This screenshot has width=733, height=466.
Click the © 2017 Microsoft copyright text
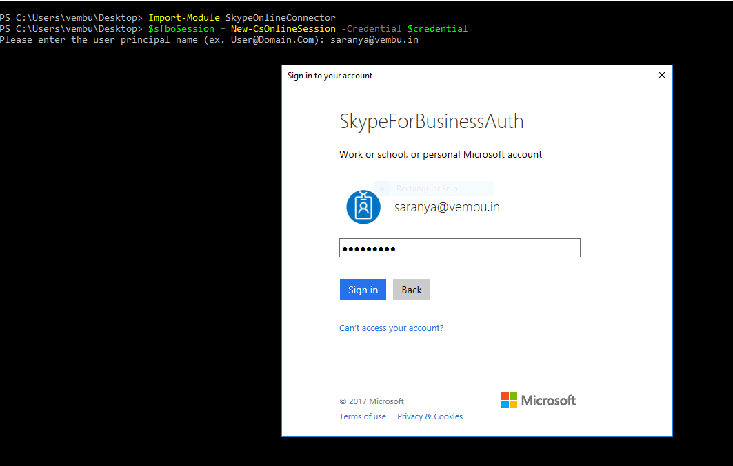pos(372,401)
